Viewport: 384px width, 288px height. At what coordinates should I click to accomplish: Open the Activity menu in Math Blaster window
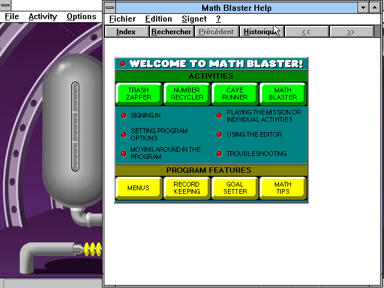pyautogui.click(x=43, y=17)
